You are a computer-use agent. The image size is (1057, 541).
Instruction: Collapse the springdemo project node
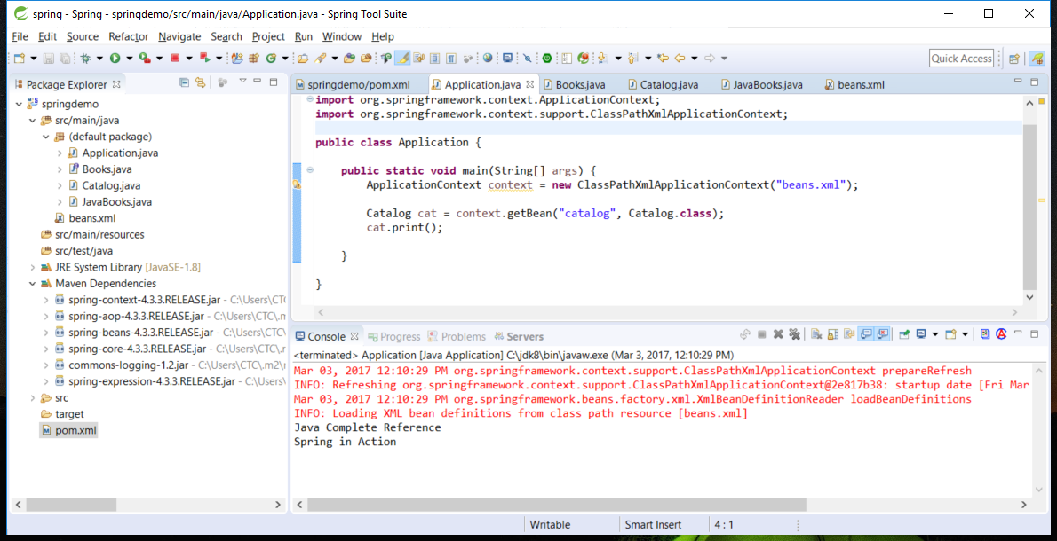(18, 105)
